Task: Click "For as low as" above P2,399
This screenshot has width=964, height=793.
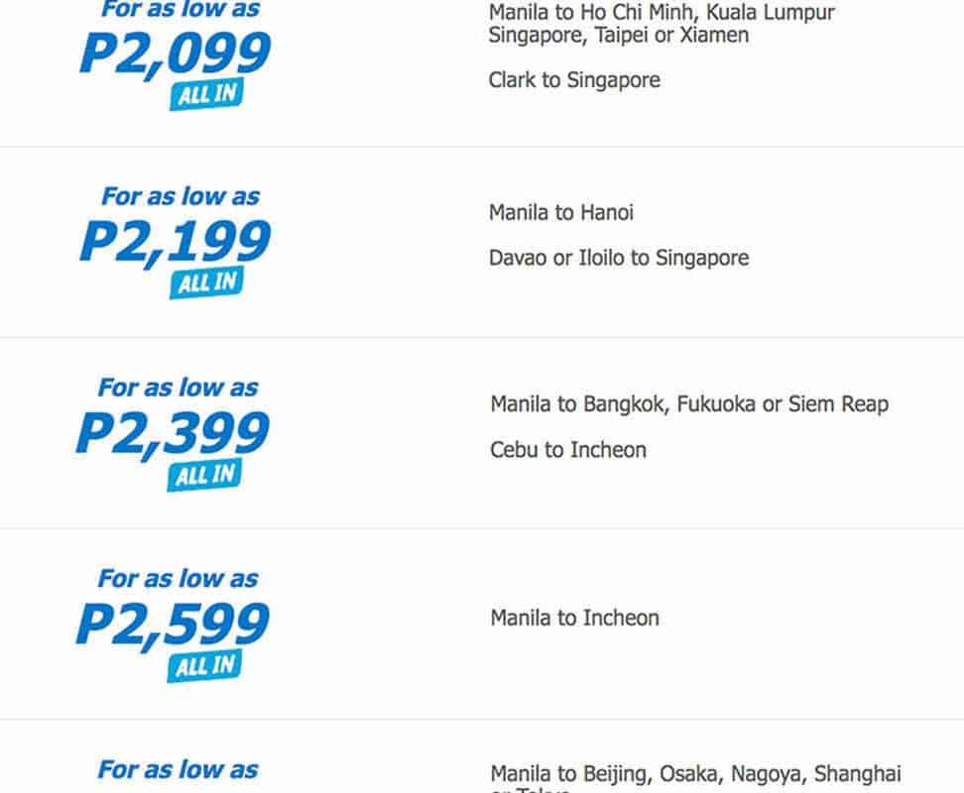Action: coord(178,388)
